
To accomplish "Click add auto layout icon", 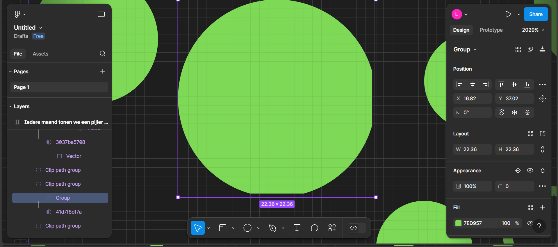I will click(x=543, y=134).
